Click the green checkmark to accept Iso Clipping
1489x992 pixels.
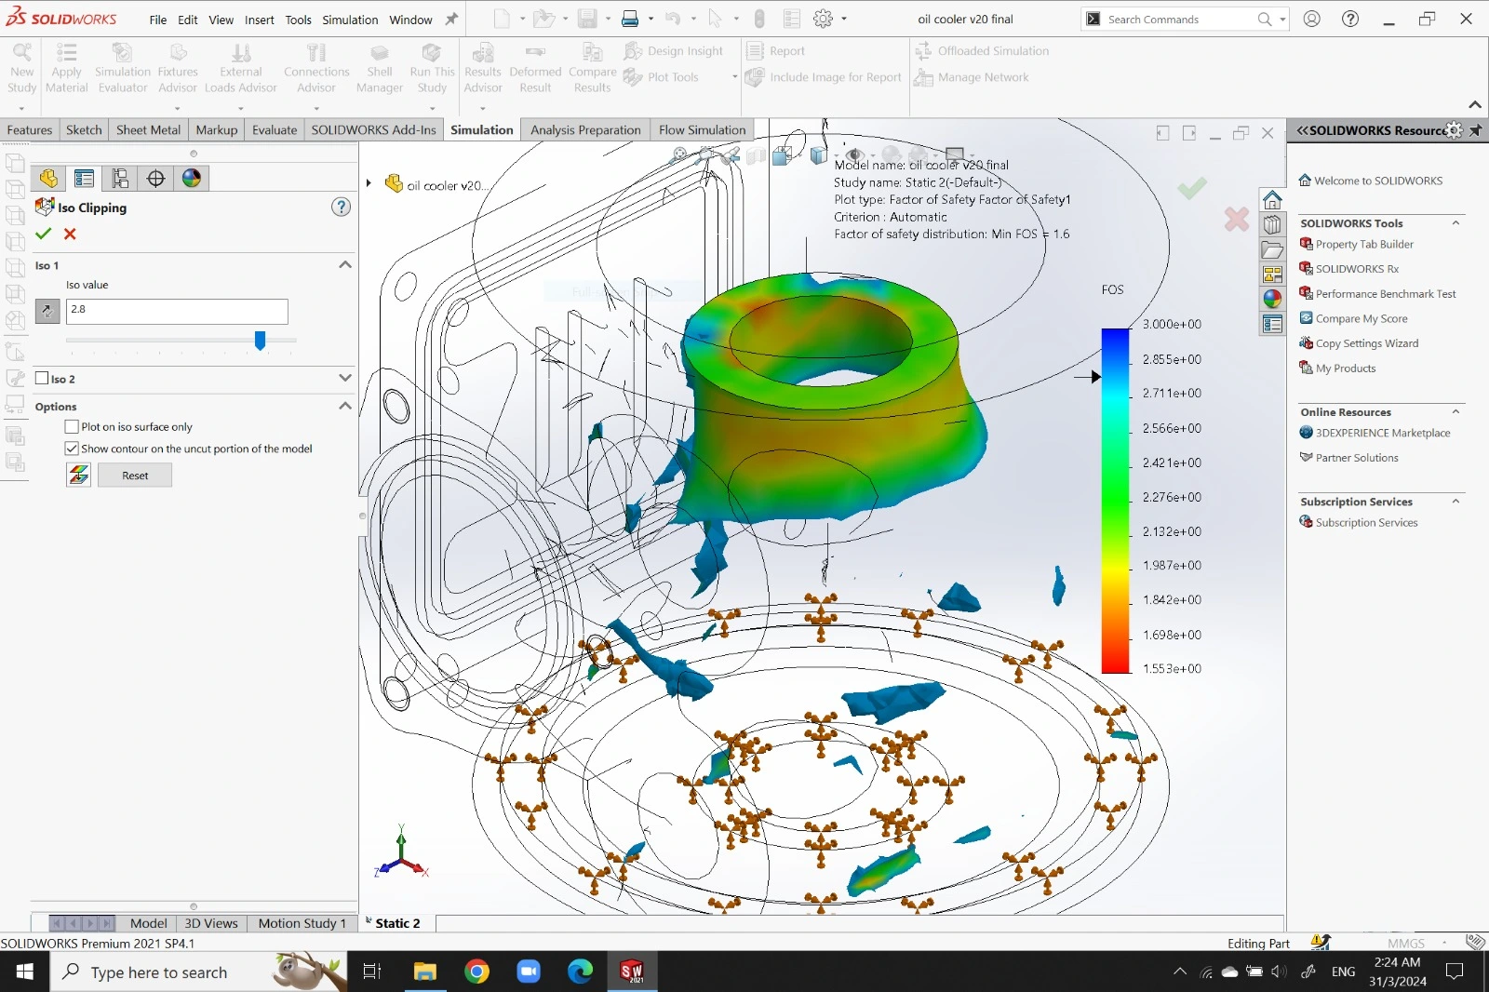coord(43,234)
